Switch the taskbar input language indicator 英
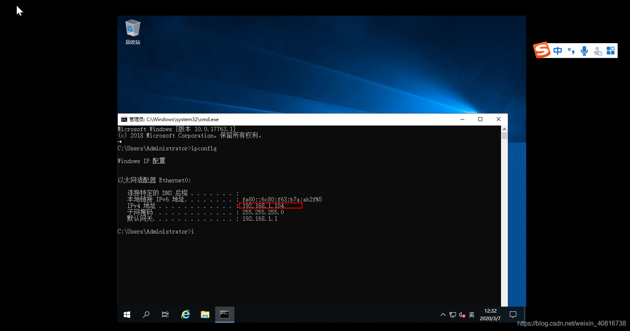Screen dimensions: 630x331 pos(472,315)
